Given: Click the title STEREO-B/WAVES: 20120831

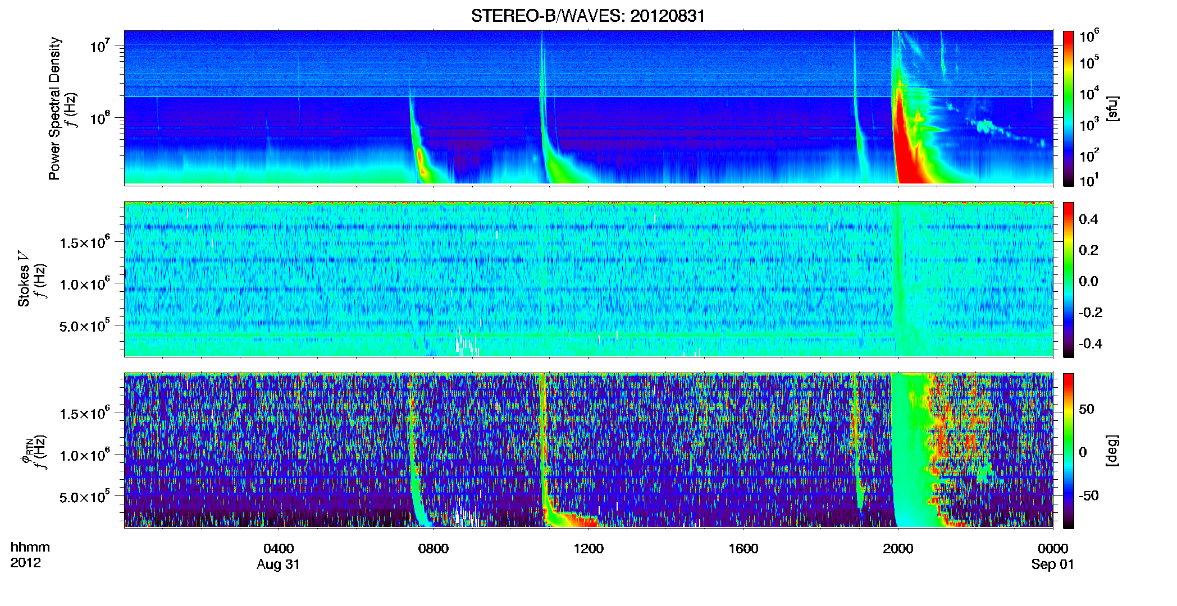Looking at the screenshot, I should click(x=588, y=16).
